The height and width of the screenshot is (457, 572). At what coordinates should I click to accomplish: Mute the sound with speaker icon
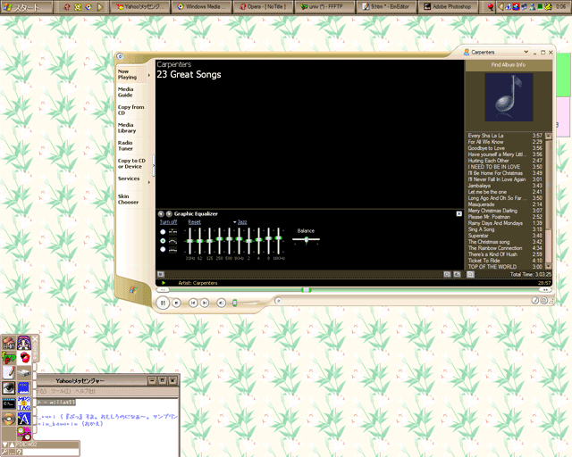pyautogui.click(x=221, y=303)
